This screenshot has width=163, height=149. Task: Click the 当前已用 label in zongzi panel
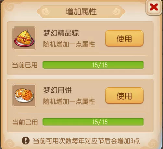pyautogui.click(x=25, y=65)
